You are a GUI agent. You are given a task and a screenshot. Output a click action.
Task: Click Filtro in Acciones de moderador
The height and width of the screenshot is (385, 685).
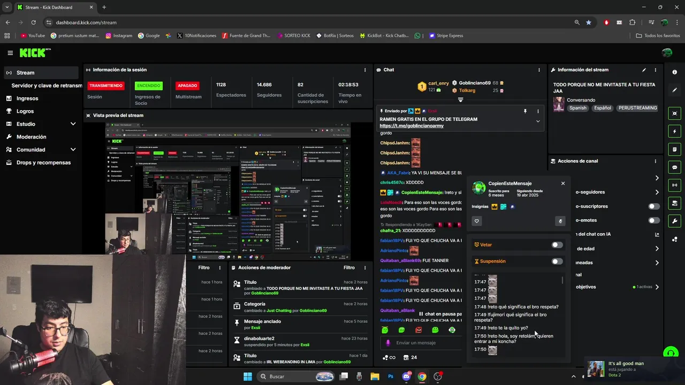pyautogui.click(x=349, y=267)
